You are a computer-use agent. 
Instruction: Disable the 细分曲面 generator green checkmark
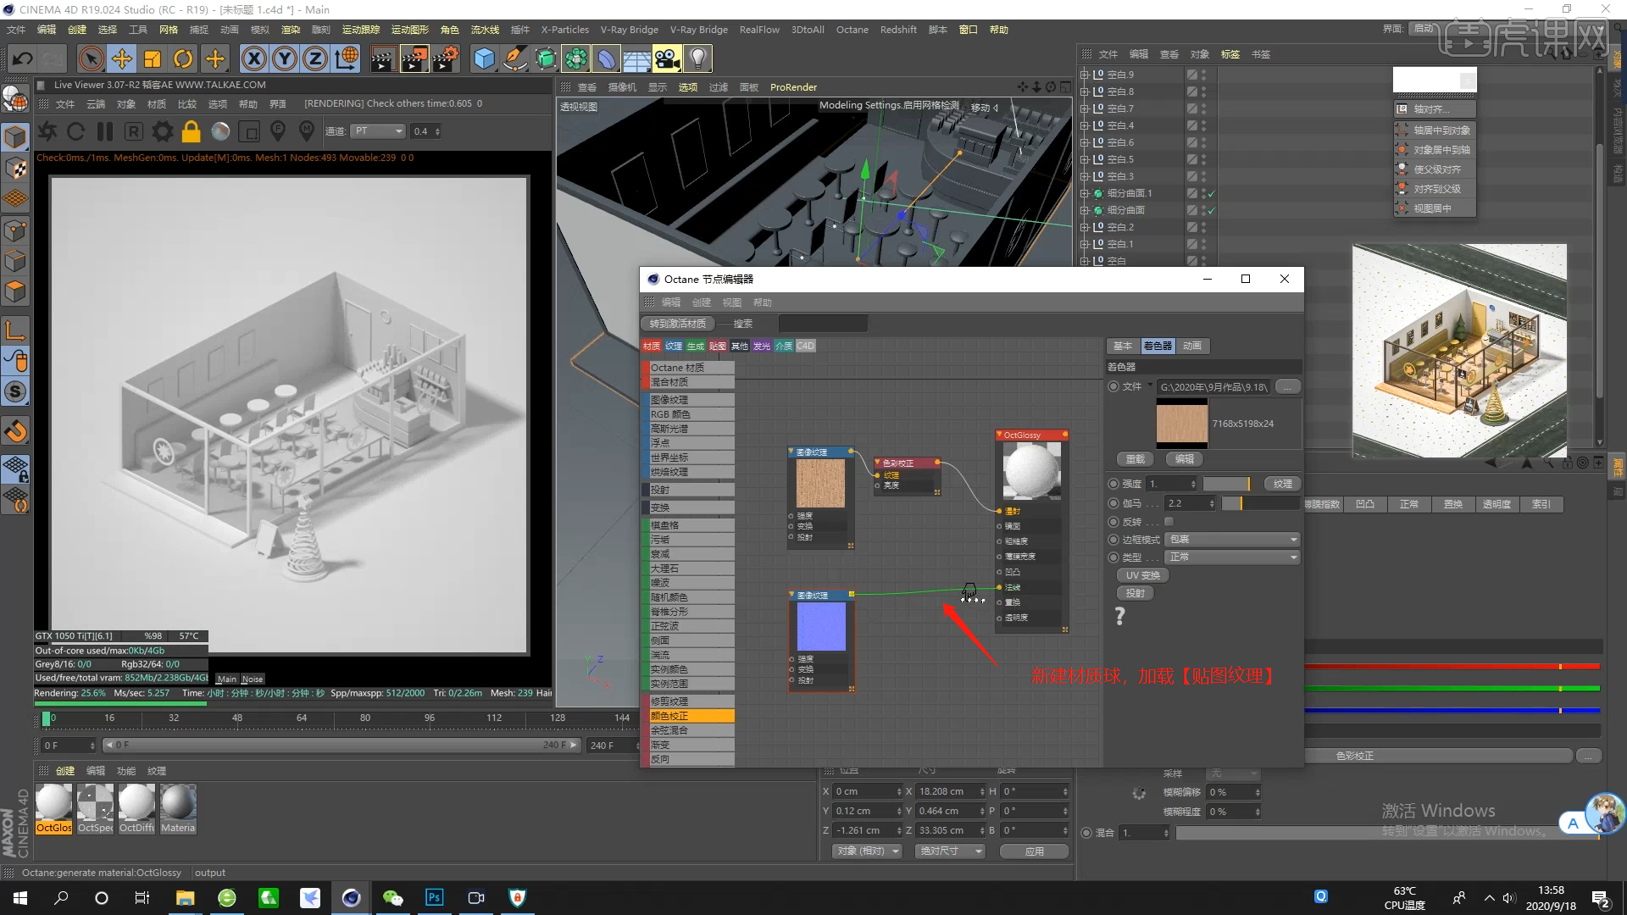[x=1212, y=210]
